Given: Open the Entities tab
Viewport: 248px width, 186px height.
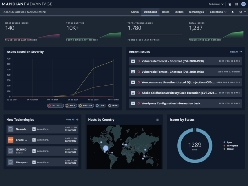Looking at the screenshot, I should pyautogui.click(x=179, y=12).
